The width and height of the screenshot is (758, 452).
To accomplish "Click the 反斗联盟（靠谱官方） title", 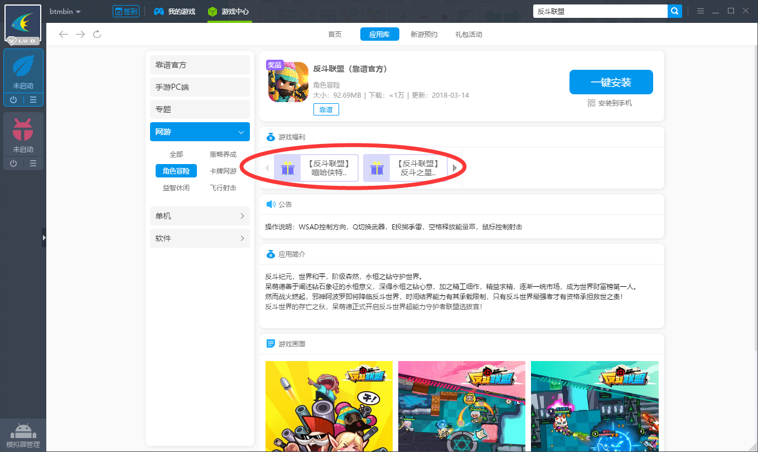I will pos(350,69).
